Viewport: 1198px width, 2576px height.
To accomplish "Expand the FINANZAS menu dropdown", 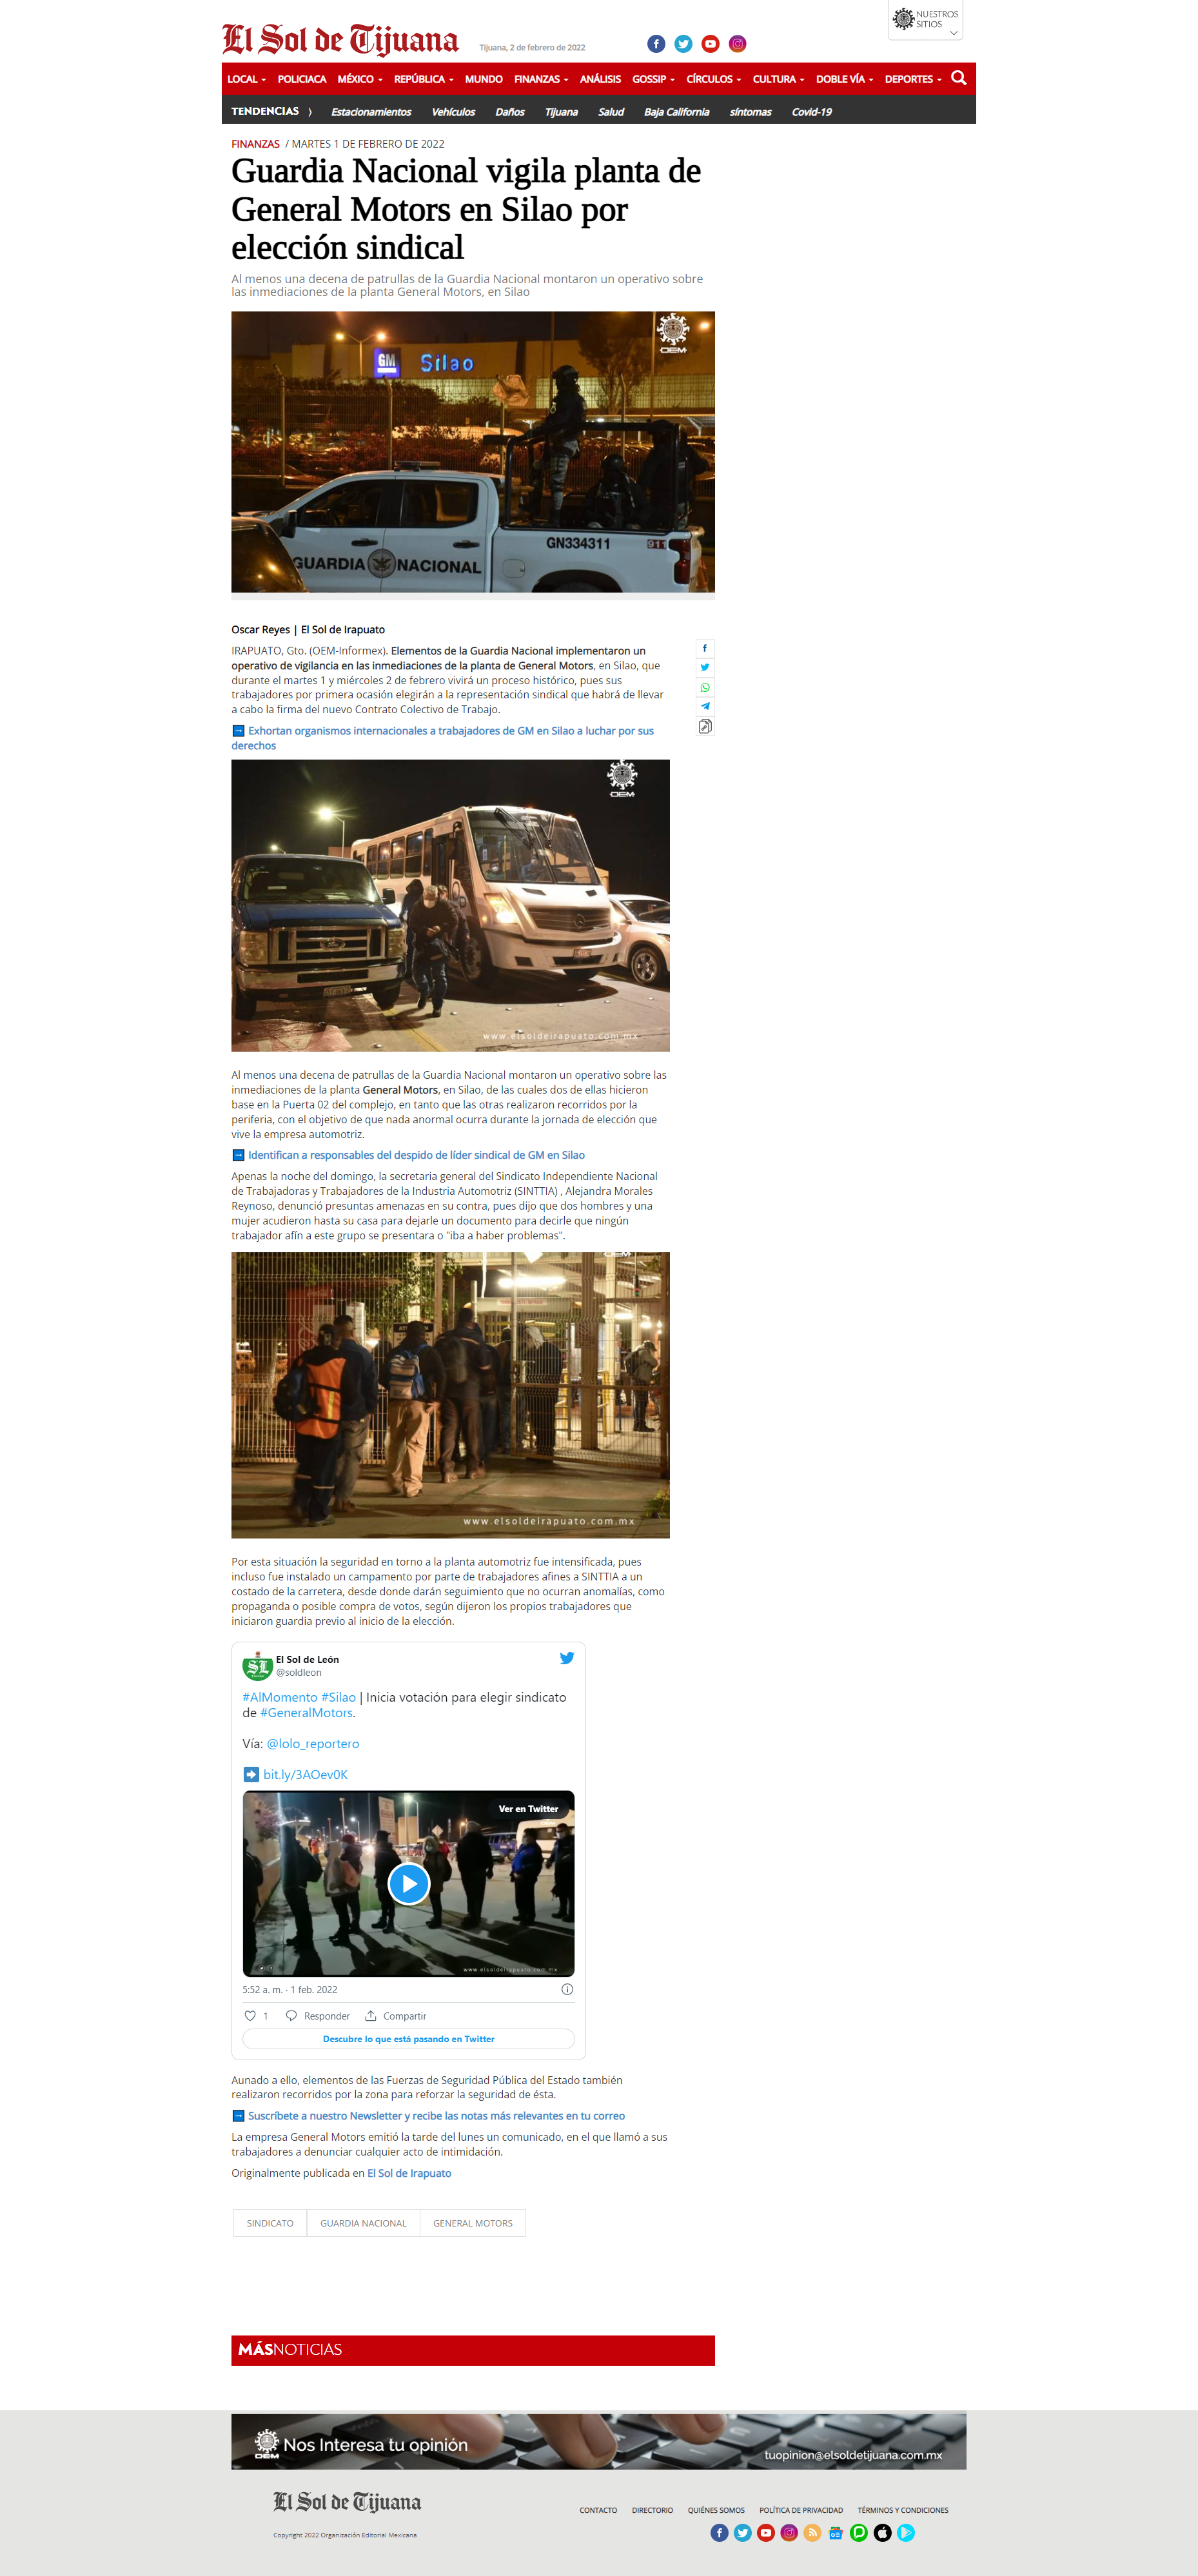I will (x=541, y=79).
